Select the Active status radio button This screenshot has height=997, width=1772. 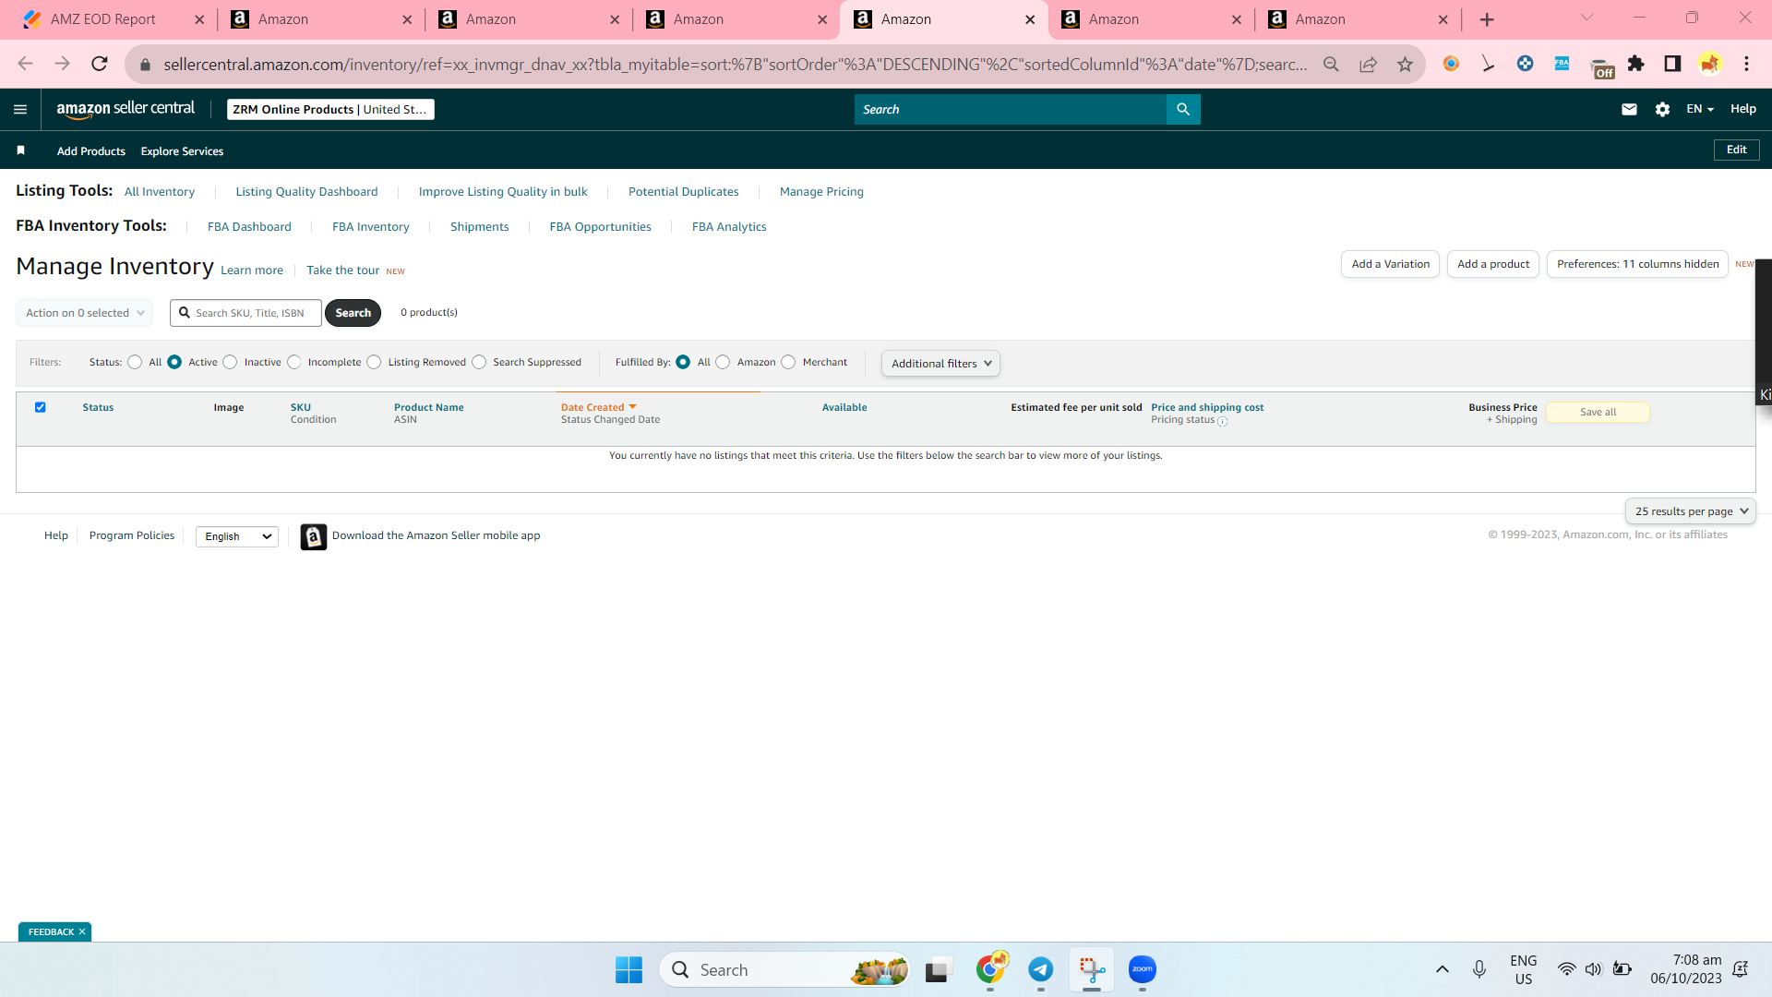[174, 362]
